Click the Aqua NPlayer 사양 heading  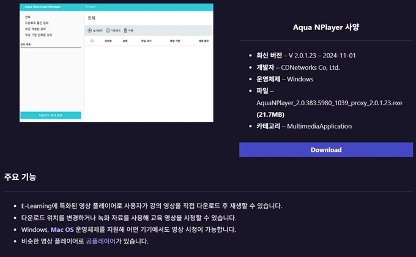coord(326,27)
